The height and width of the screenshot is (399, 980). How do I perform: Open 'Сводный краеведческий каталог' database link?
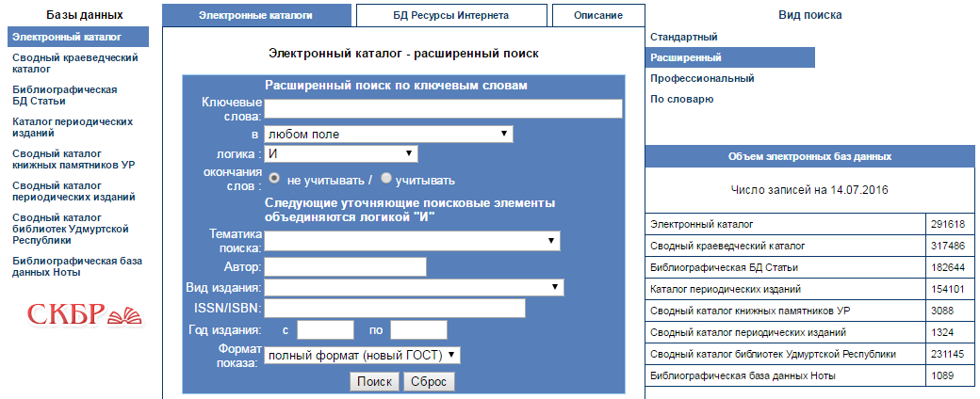[x=75, y=63]
